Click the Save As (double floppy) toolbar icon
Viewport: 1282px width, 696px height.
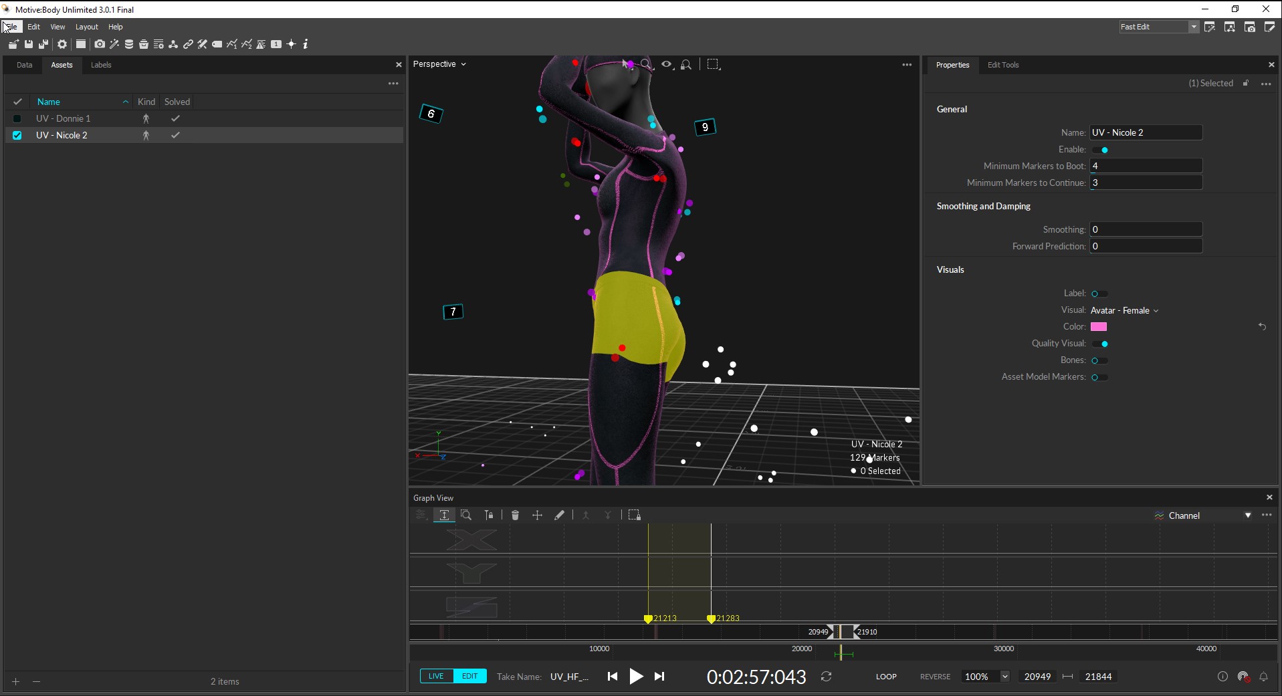(x=43, y=44)
